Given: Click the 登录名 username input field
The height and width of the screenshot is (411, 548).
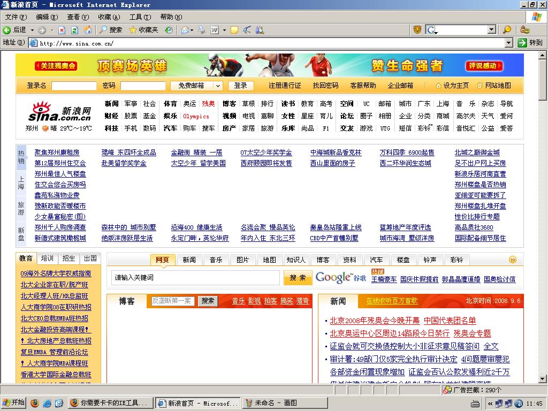Looking at the screenshot, I should click(x=74, y=86).
